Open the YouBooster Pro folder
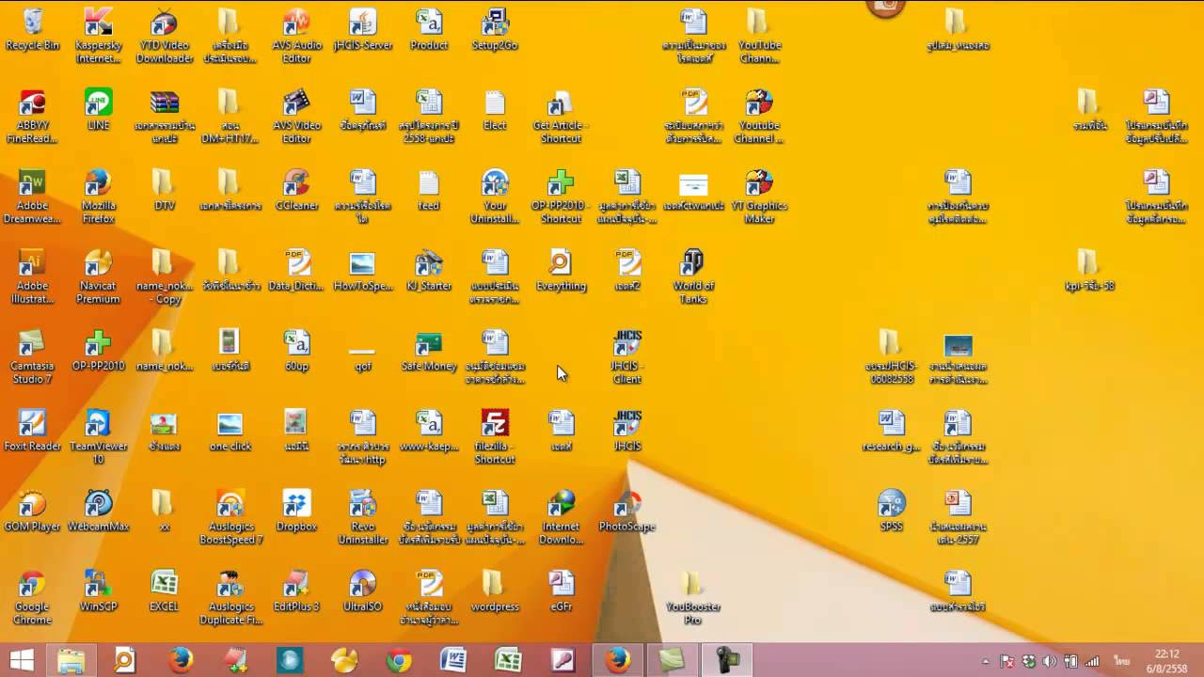The width and height of the screenshot is (1204, 677). click(x=693, y=597)
